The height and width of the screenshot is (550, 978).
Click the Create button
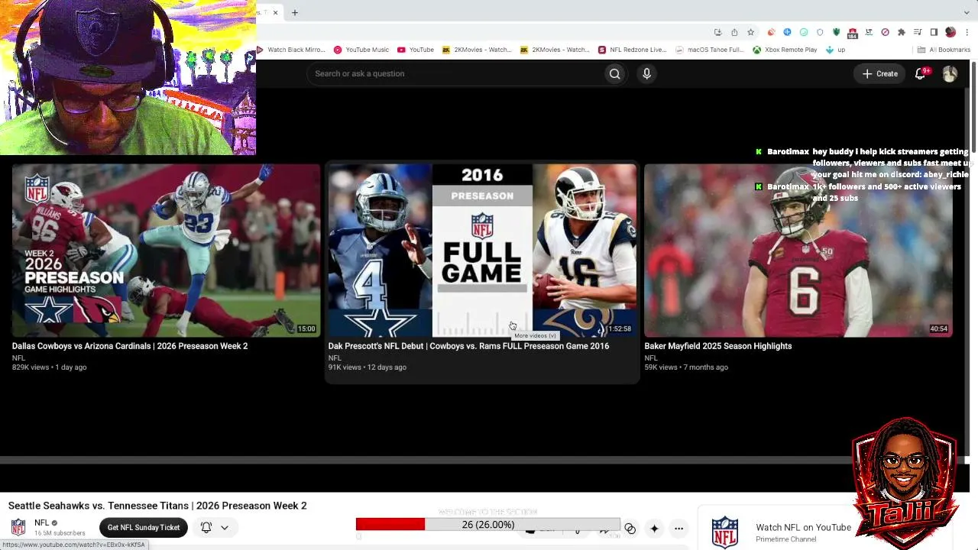(880, 73)
